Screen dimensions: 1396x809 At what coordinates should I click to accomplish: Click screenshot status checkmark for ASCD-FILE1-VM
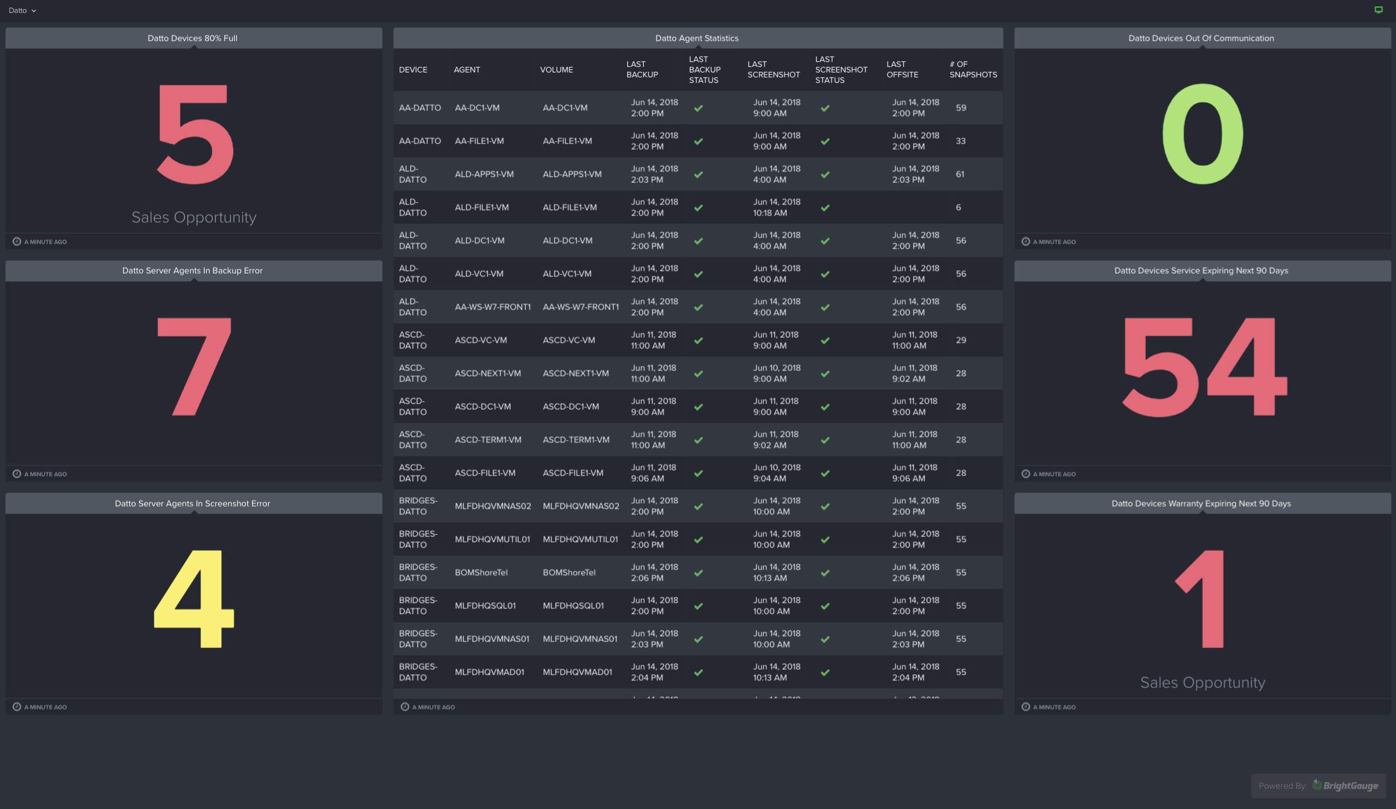coord(825,473)
